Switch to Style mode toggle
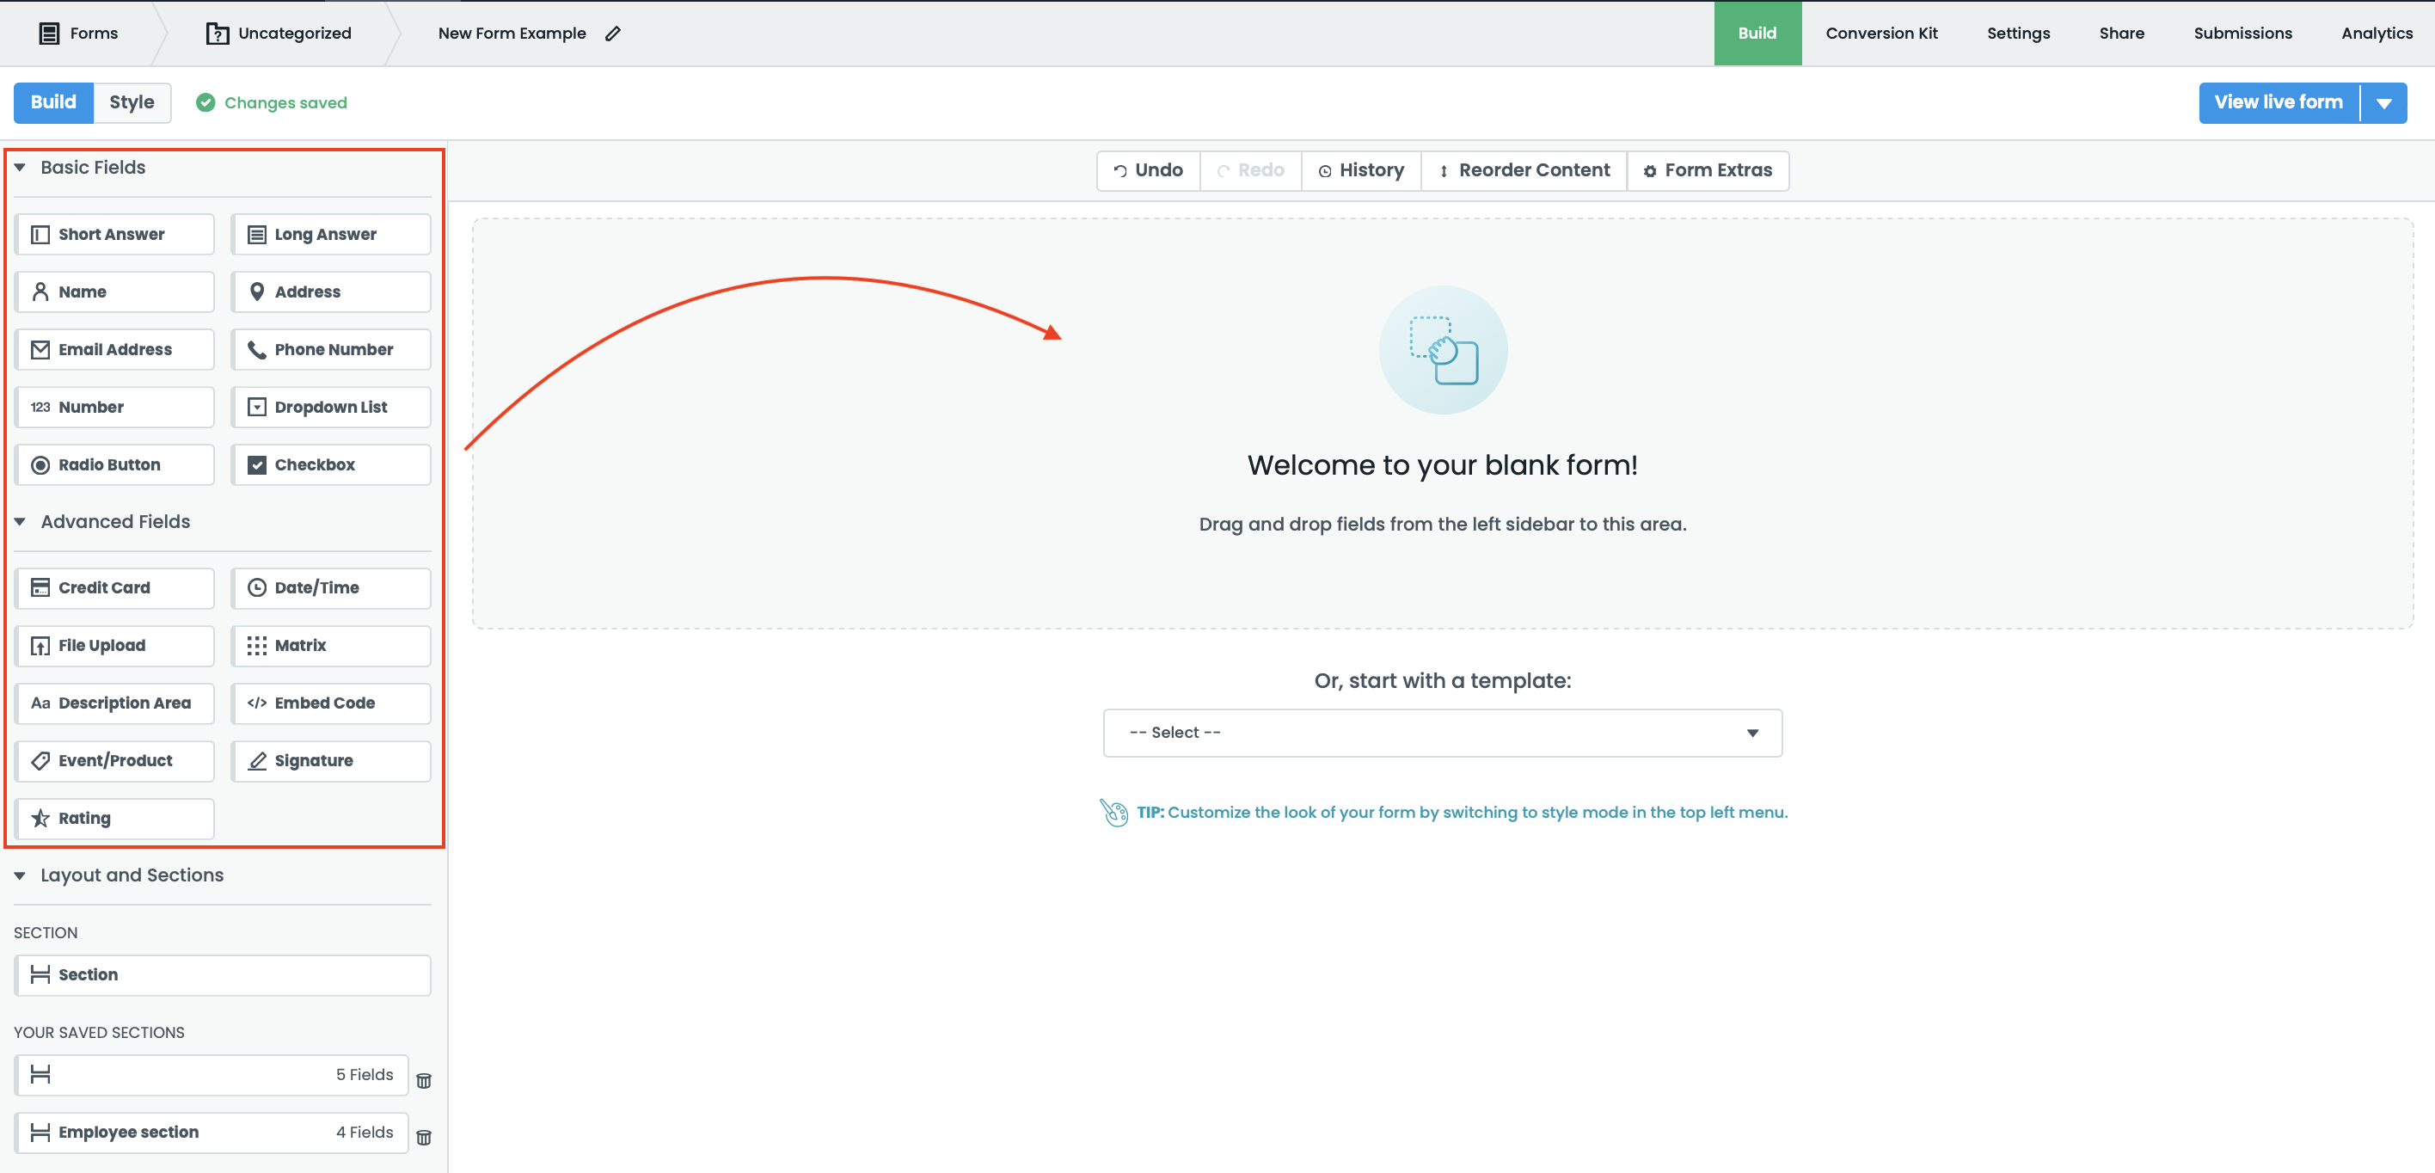The height and width of the screenshot is (1173, 2435). point(132,102)
